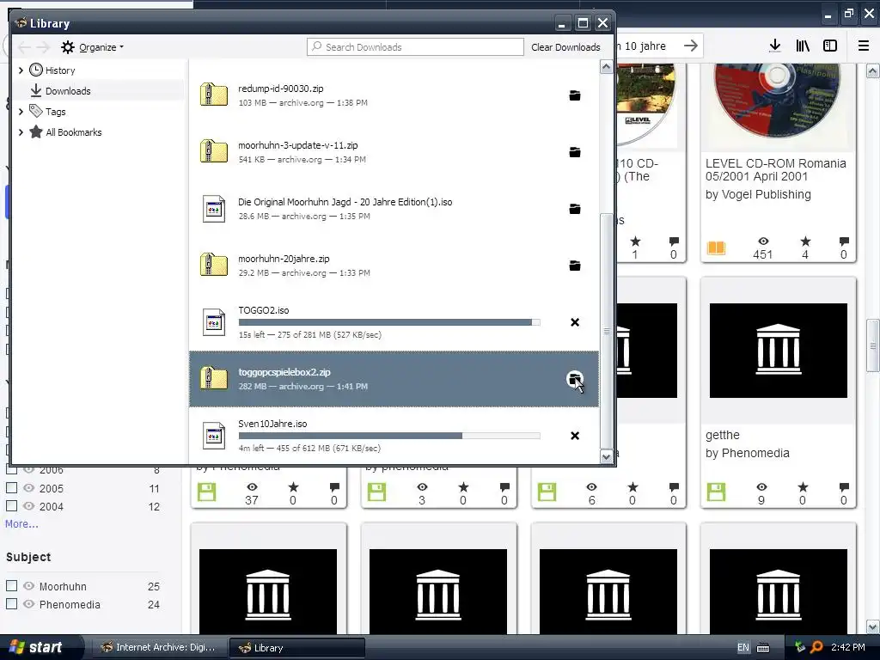Open the getthe item by Phenomedia
The width and height of the screenshot is (880, 660).
[722, 435]
